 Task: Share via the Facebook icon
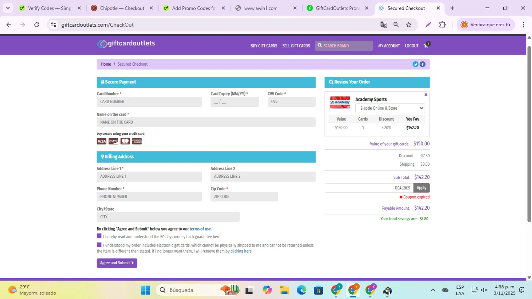422,64
